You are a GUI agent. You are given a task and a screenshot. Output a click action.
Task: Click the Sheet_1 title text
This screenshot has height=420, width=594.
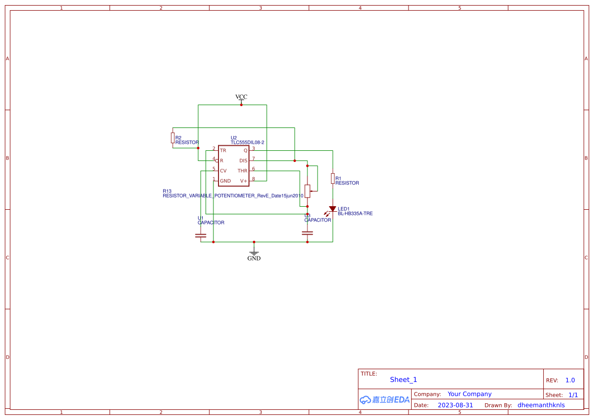[403, 379]
